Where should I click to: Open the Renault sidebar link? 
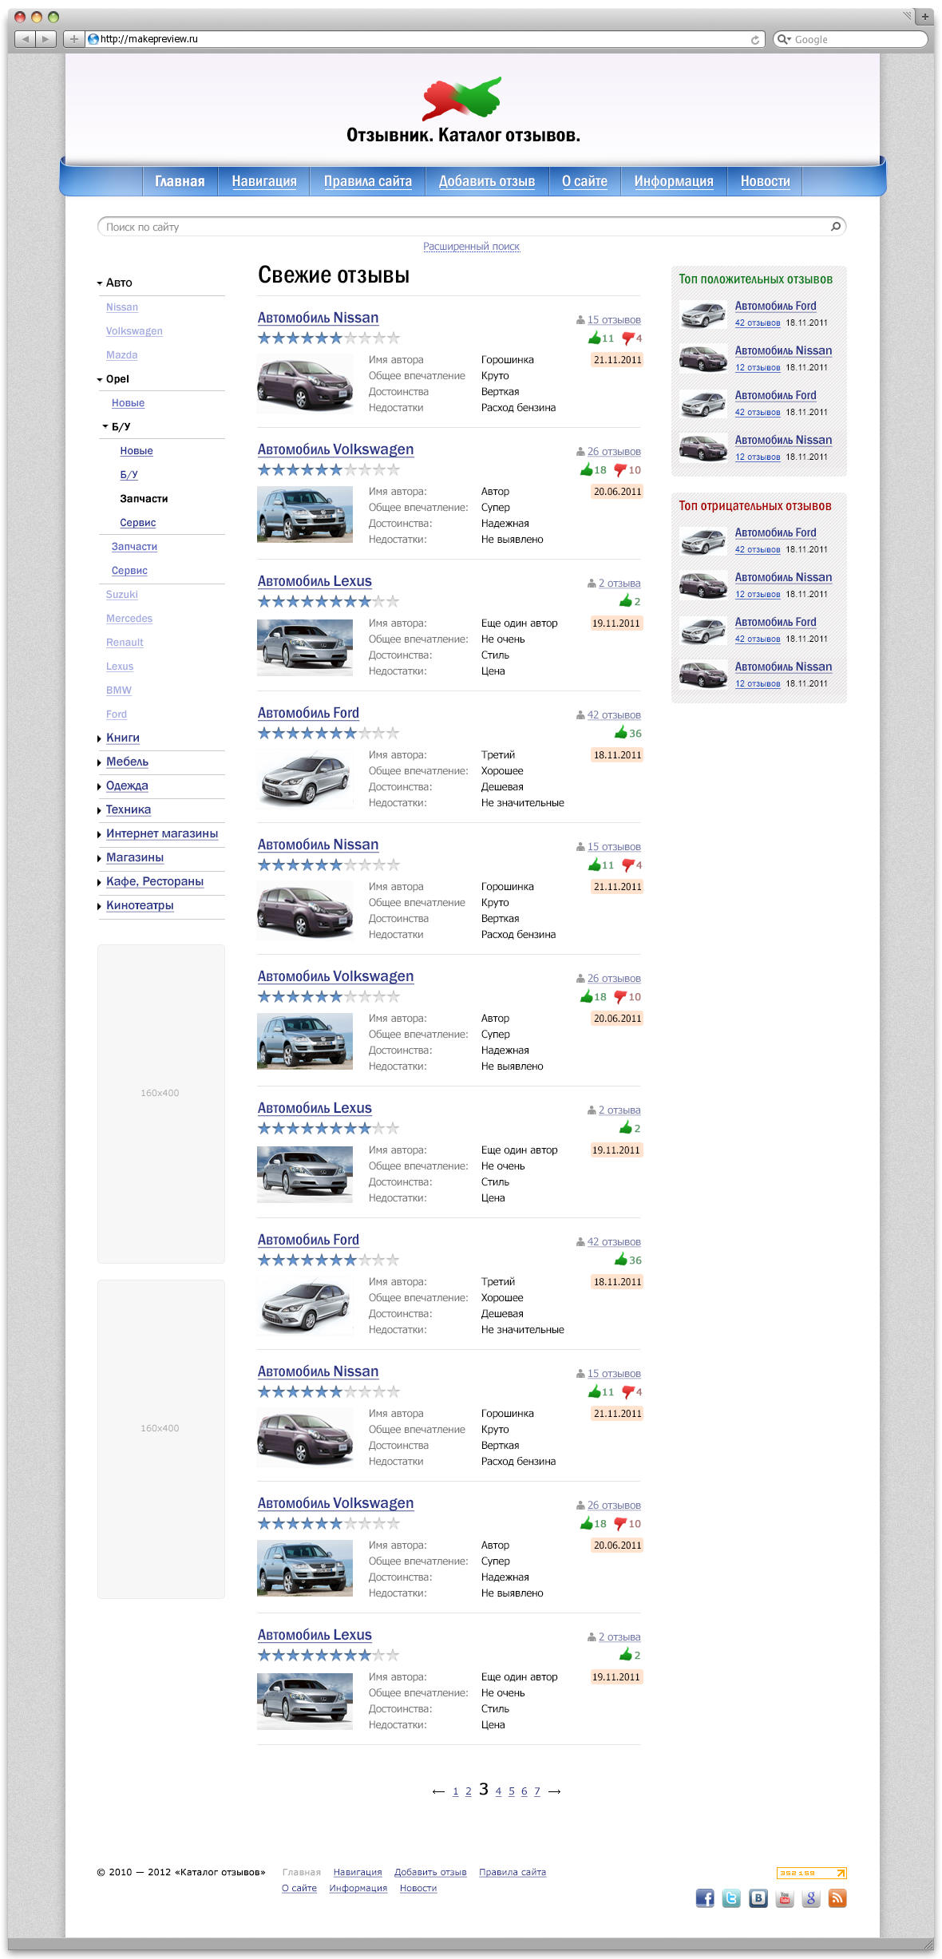click(x=125, y=643)
